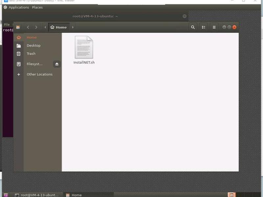Screen dimensions: 263x197
Task: Click the Desktop folder icon in sidebar
Action: point(19,46)
